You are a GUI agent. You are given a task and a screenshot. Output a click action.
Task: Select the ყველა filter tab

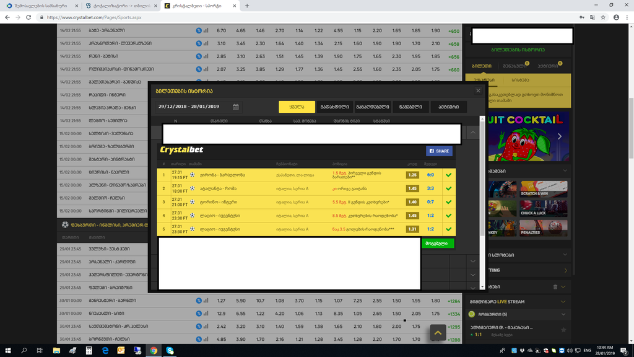click(x=297, y=107)
